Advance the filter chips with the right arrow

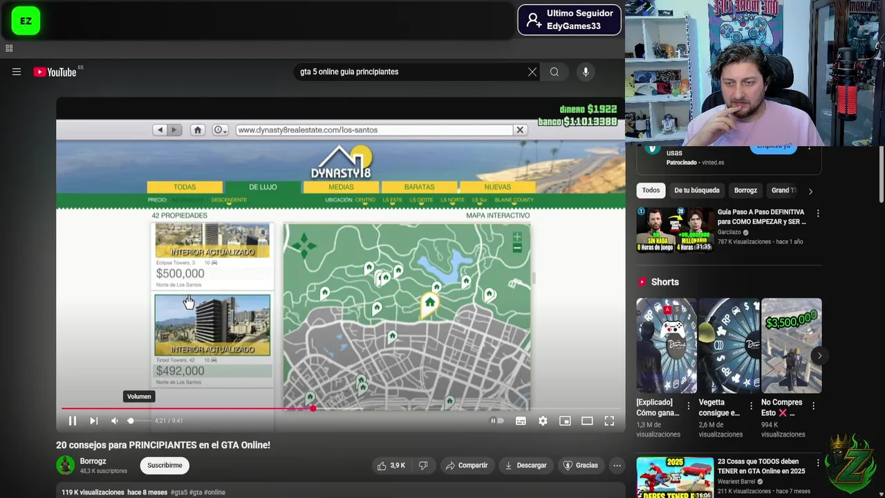810,191
